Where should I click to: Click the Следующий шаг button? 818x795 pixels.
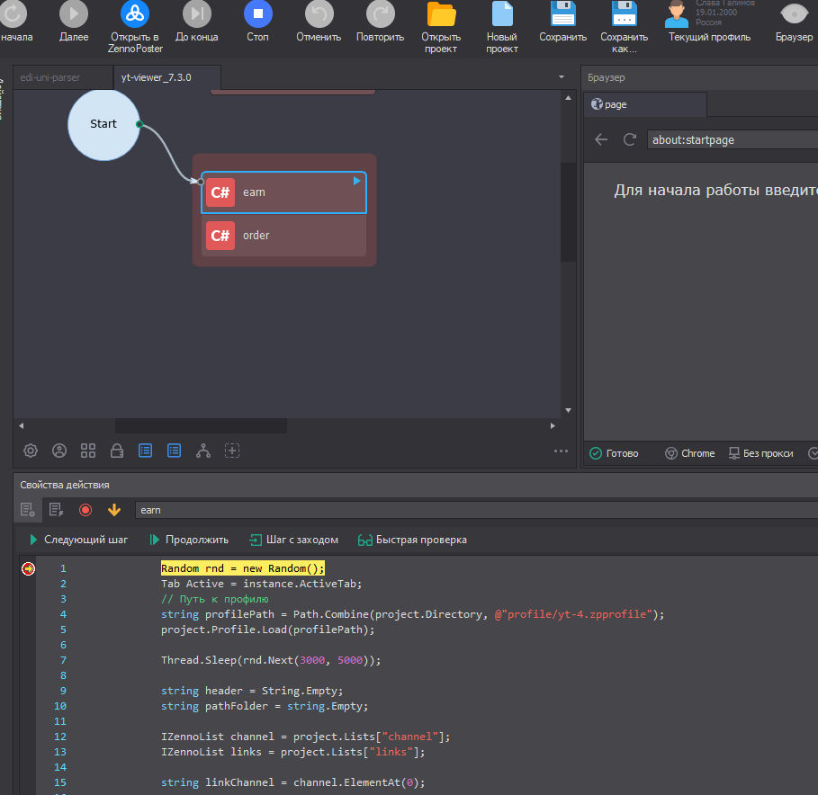click(78, 540)
